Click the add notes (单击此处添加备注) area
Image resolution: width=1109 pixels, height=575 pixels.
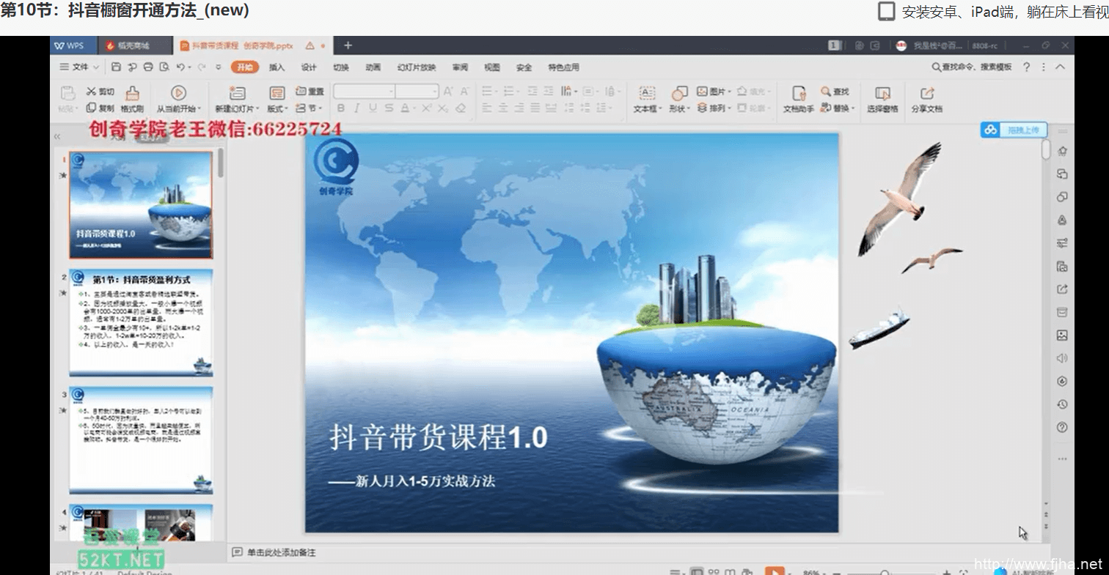pos(282,552)
